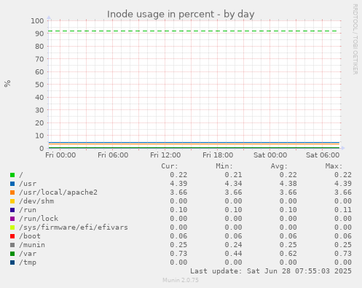Click the 'Fri 12:00' x-axis label

165,155
